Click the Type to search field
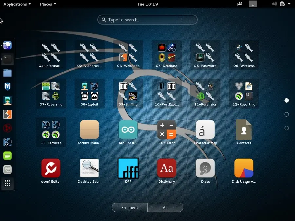Image resolution: width=295 pixels, height=221 pixels. (x=147, y=20)
